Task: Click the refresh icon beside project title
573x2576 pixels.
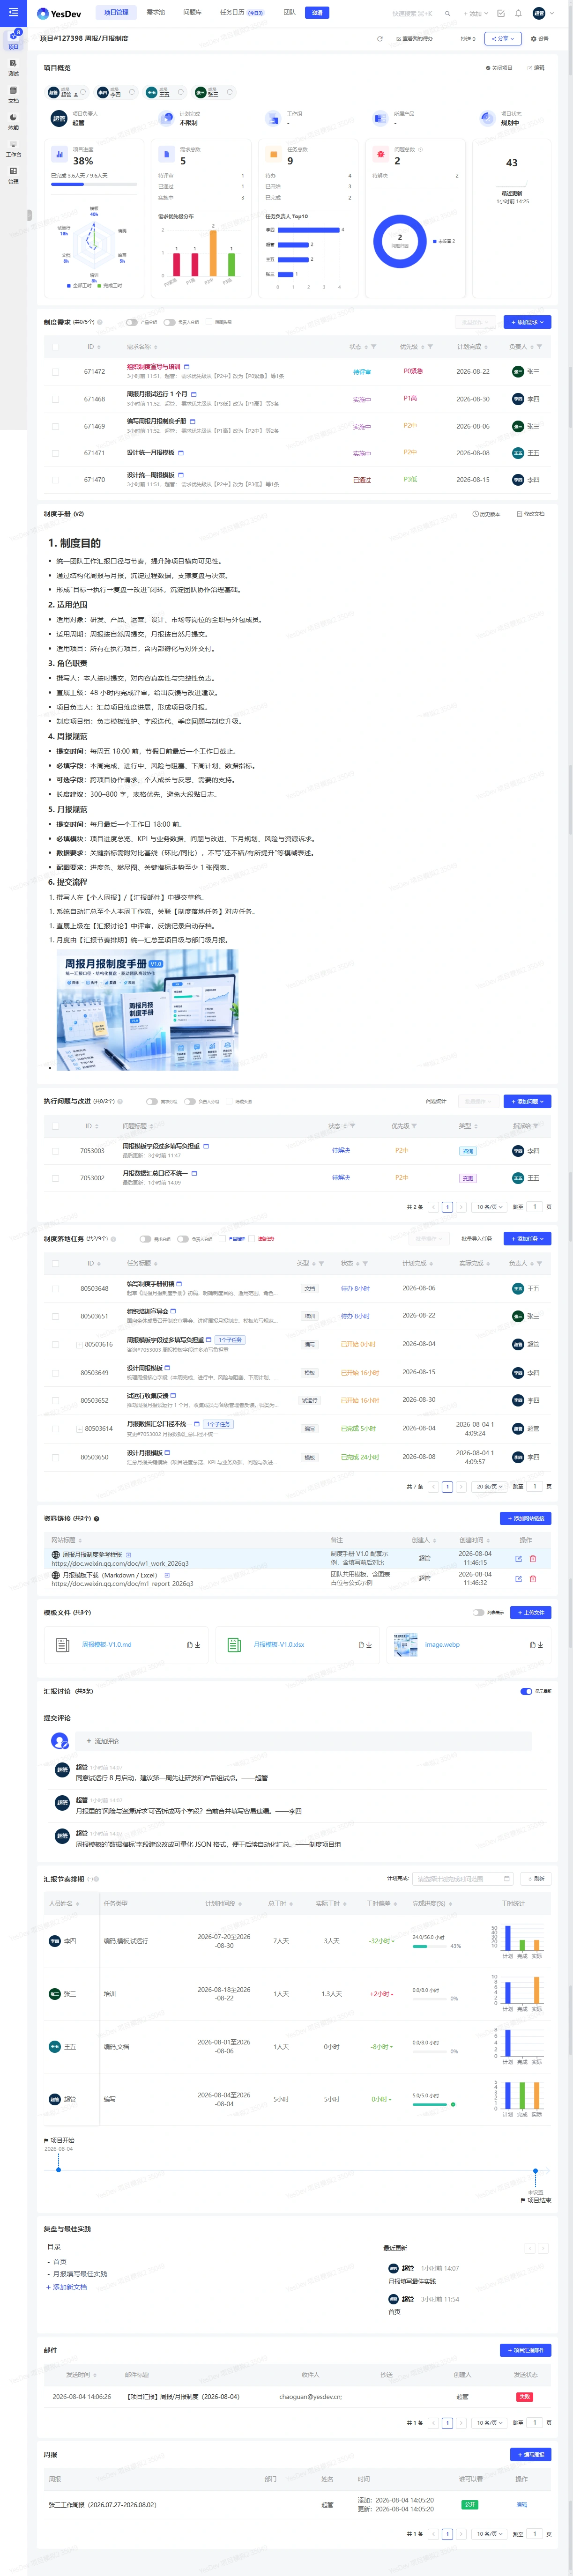Action: (x=379, y=39)
